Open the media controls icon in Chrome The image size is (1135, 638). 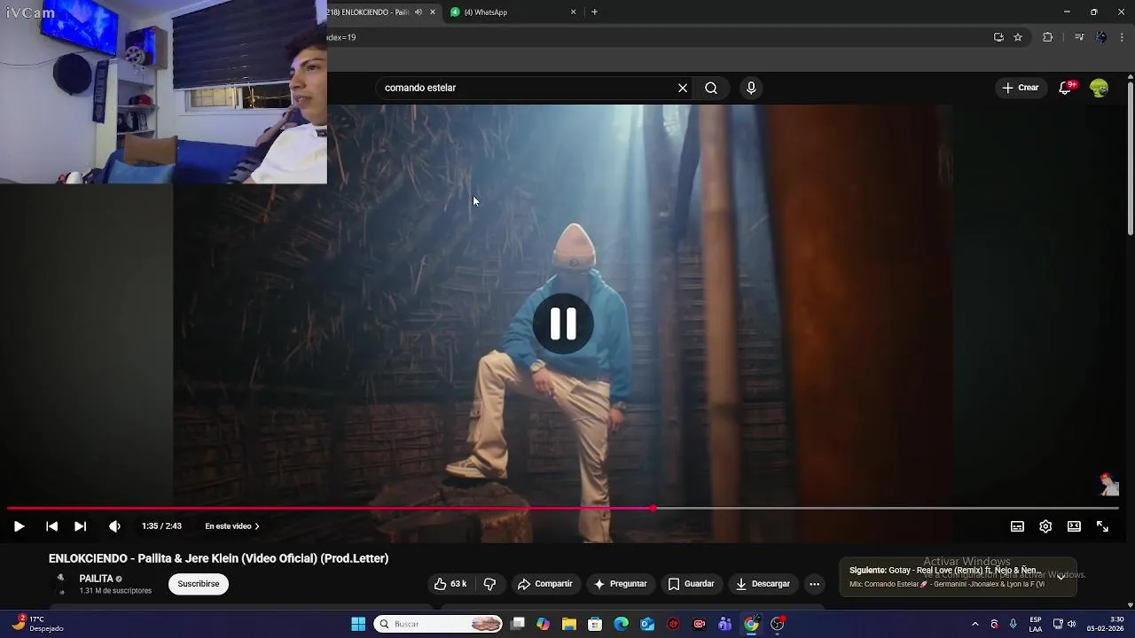tap(1079, 37)
